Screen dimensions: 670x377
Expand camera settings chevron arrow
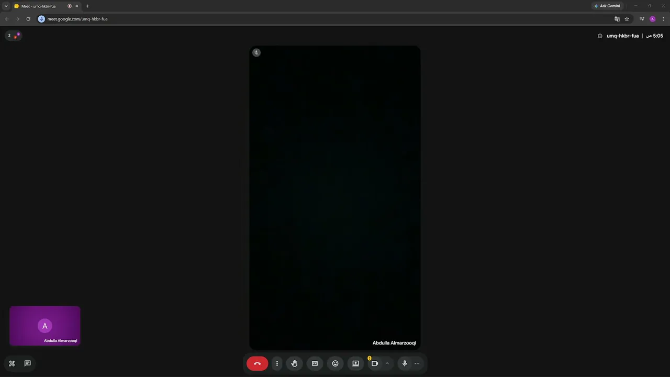click(387, 363)
